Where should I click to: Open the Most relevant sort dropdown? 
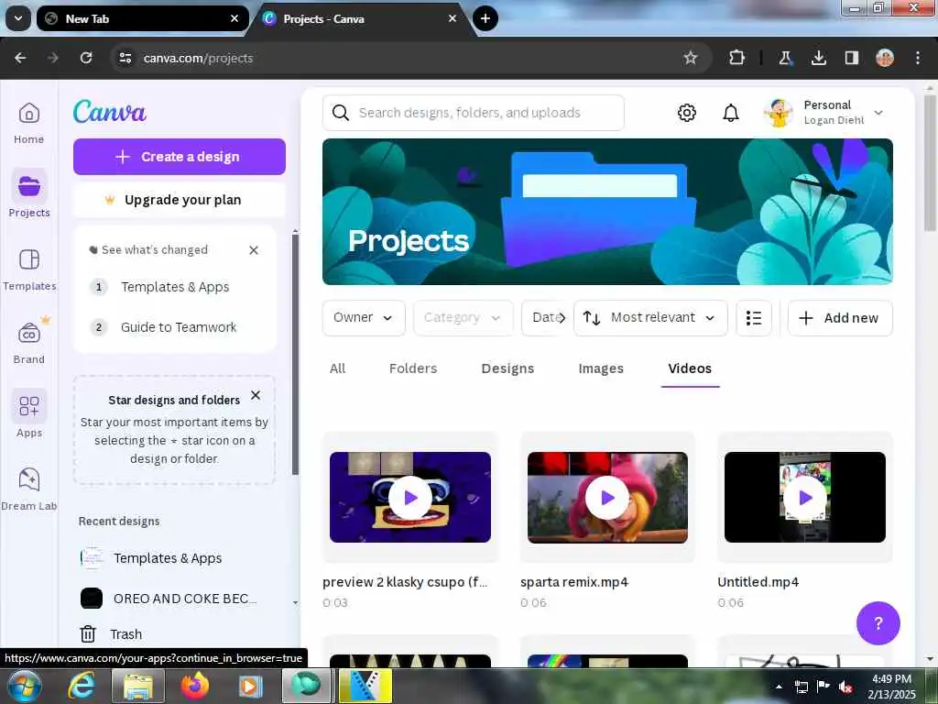coord(650,318)
